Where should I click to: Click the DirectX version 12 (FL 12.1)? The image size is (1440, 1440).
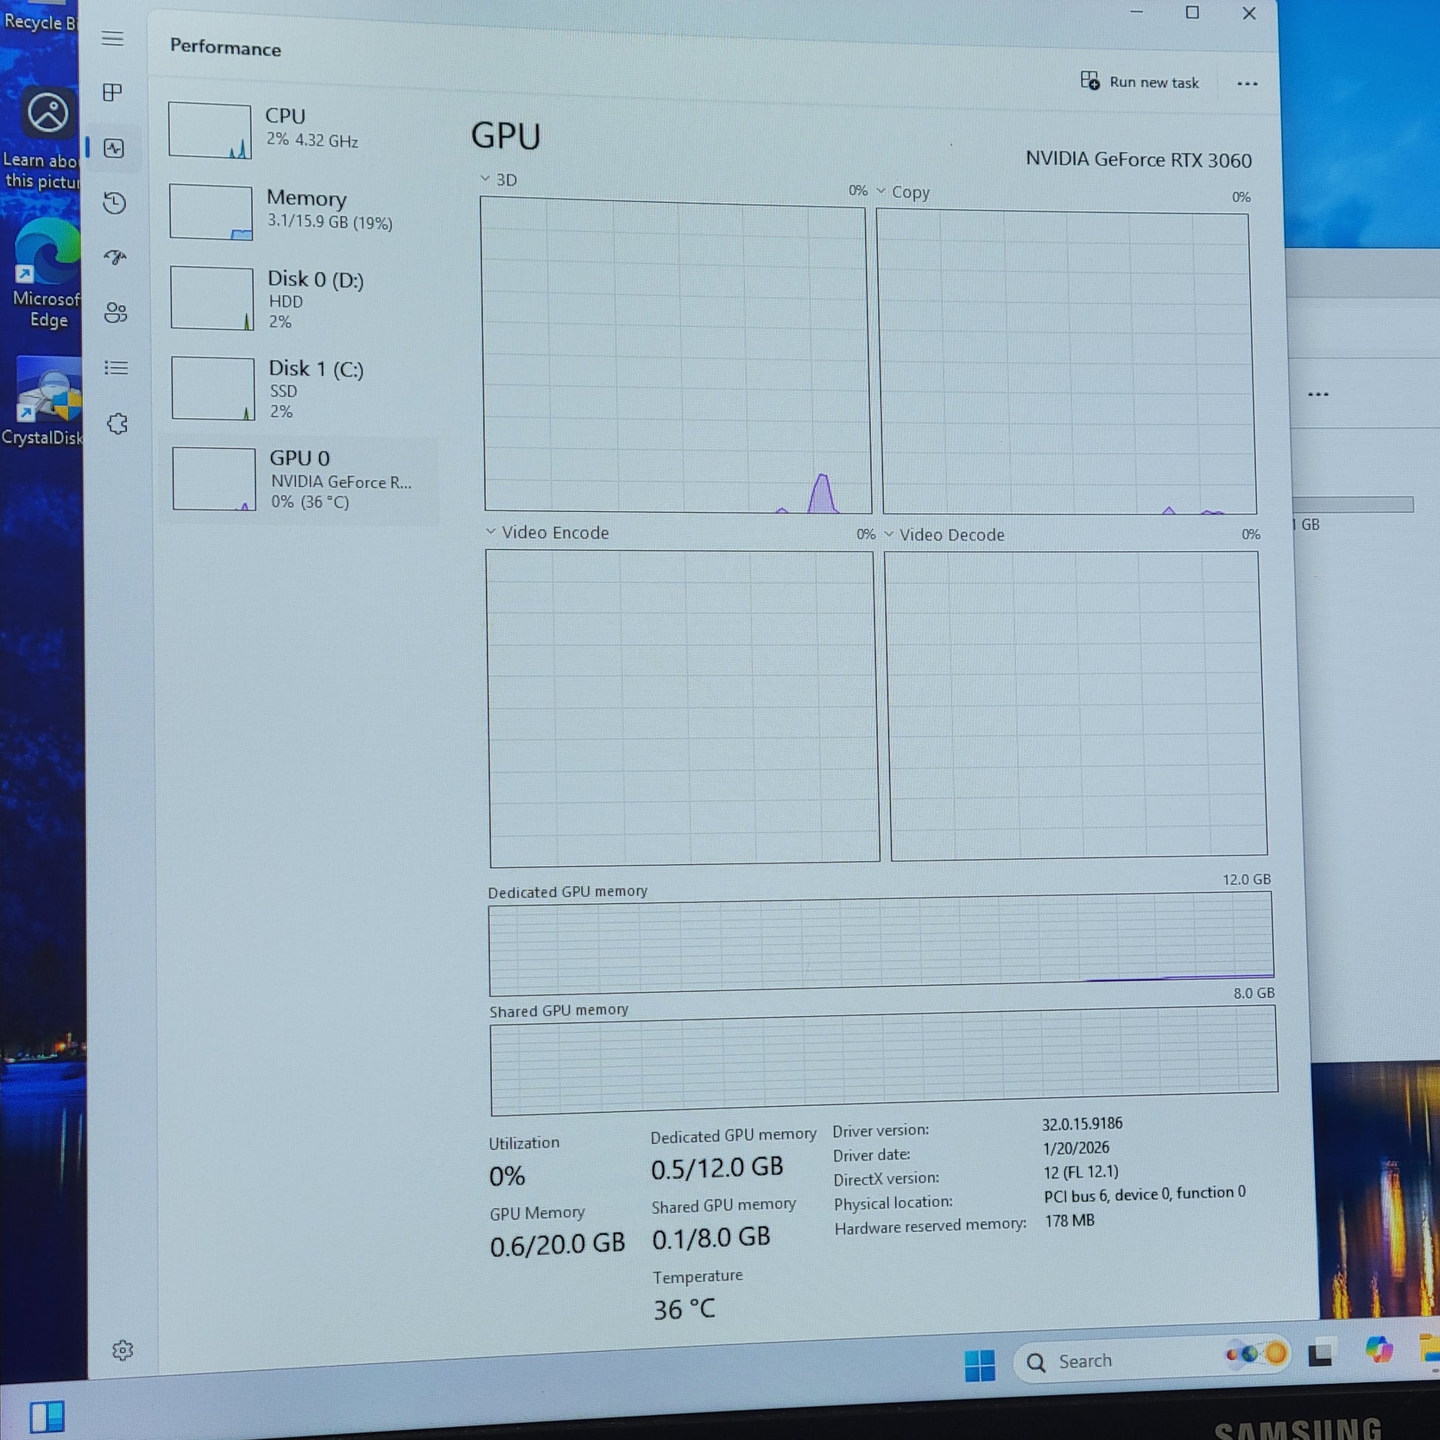click(1081, 1172)
